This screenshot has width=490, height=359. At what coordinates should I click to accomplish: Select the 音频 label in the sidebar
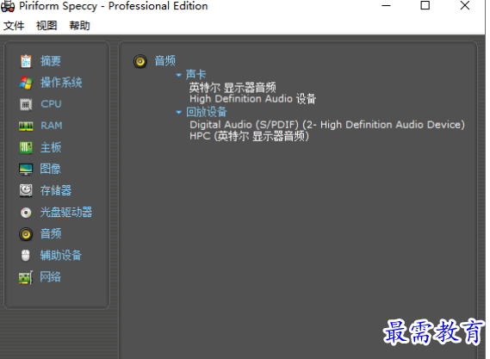51,233
